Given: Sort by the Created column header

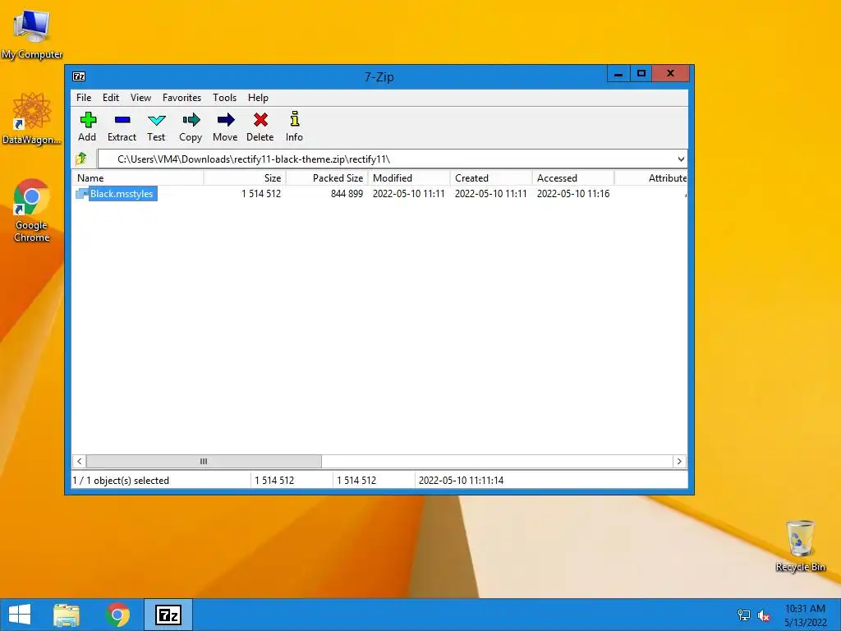Looking at the screenshot, I should 491,178.
